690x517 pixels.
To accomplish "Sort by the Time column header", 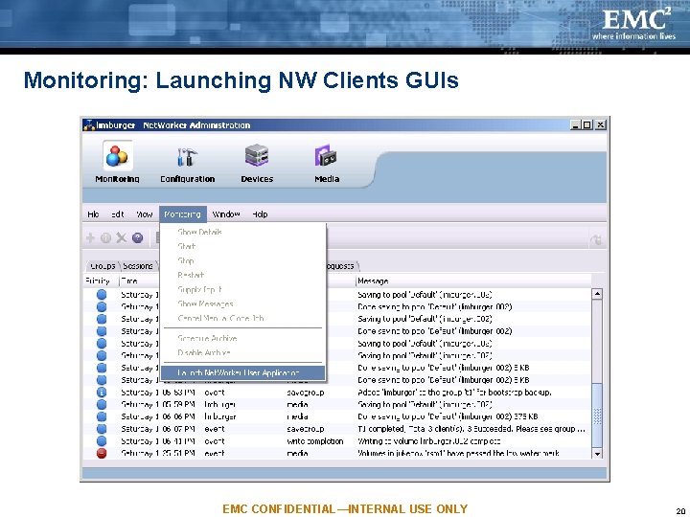I will click(x=139, y=281).
